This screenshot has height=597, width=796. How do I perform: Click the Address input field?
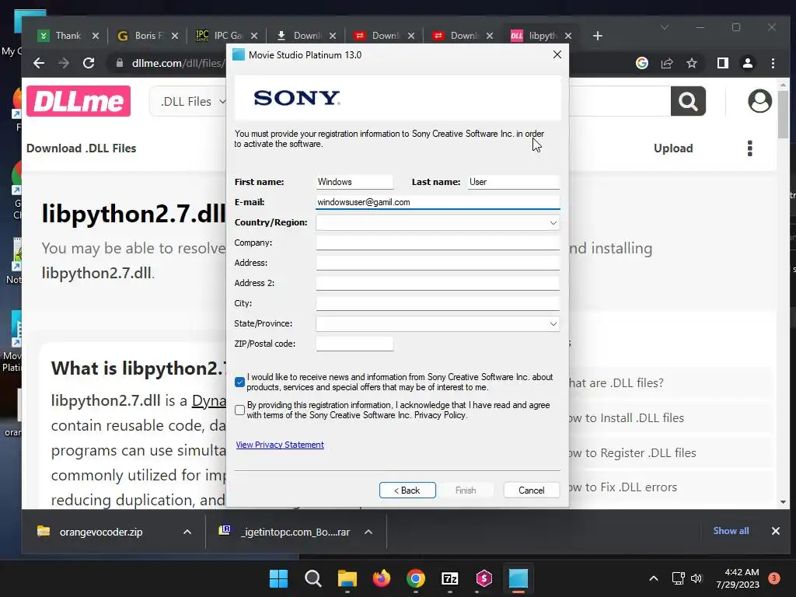(x=438, y=263)
